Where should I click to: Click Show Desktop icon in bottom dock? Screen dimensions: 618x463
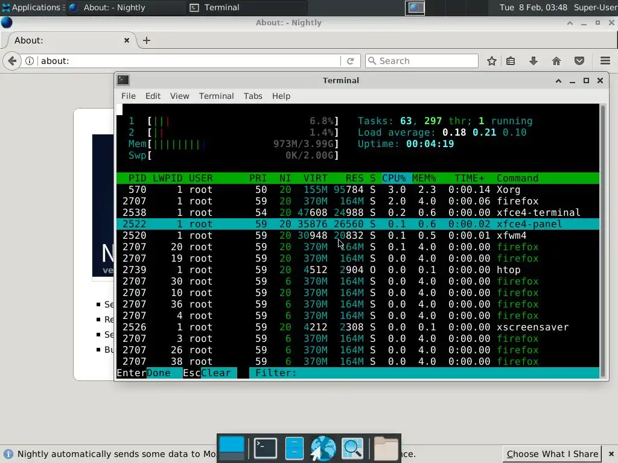pos(232,448)
